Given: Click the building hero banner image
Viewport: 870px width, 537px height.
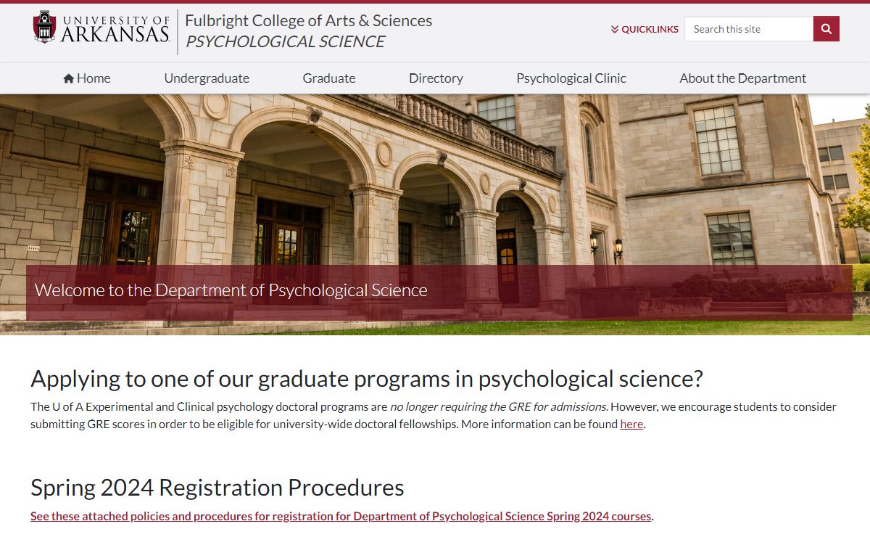Looking at the screenshot, I should [x=435, y=181].
